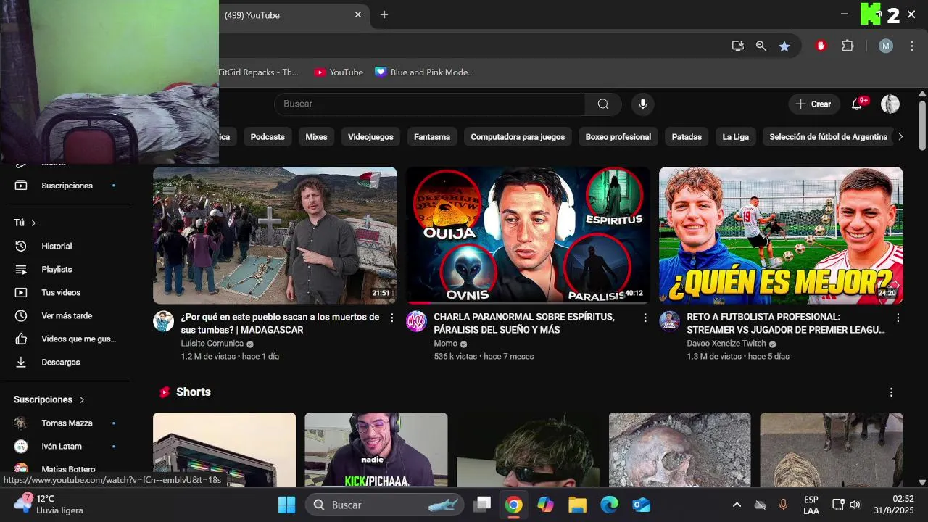This screenshot has width=928, height=522.
Task: Open Ver más tarde clock icon
Action: [x=21, y=315]
